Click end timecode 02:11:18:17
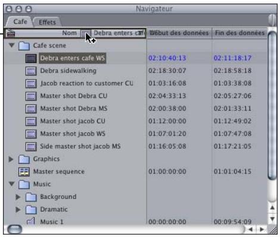 click(x=232, y=58)
